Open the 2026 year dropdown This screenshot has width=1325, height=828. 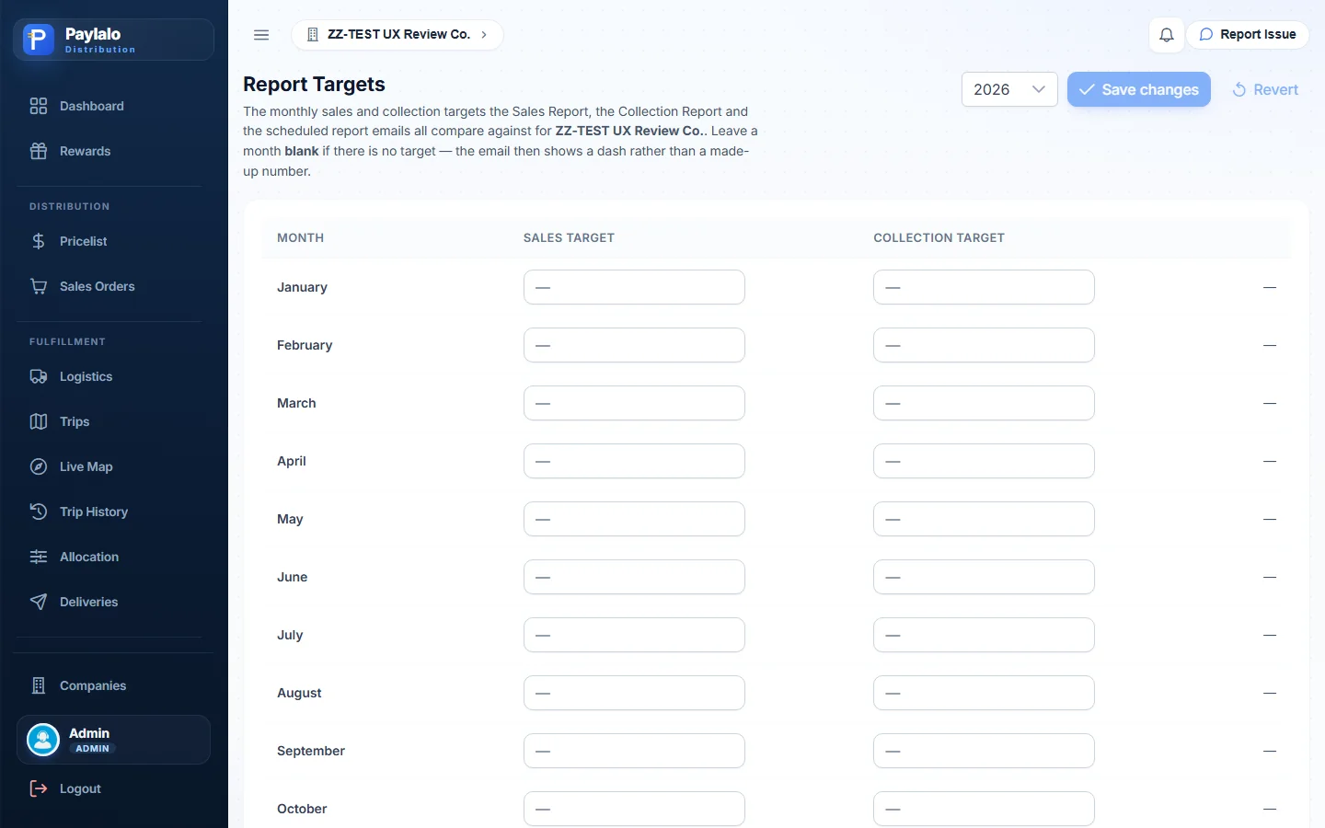pos(1009,89)
